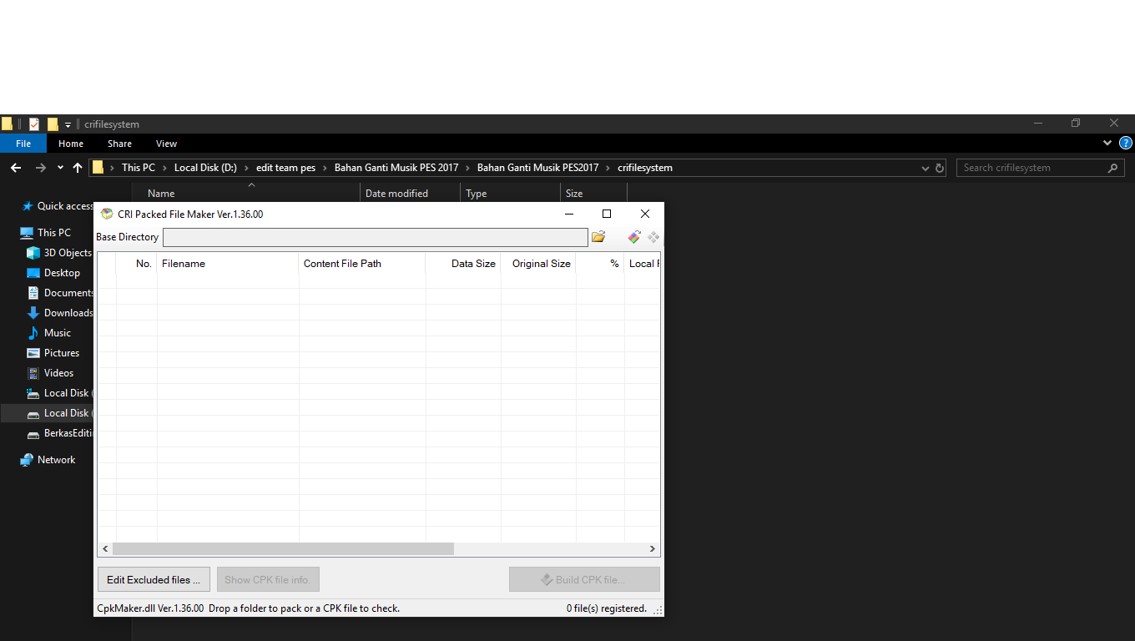Click the right scroll arrow of file list
Screen dimensions: 1135x641
(x=653, y=549)
